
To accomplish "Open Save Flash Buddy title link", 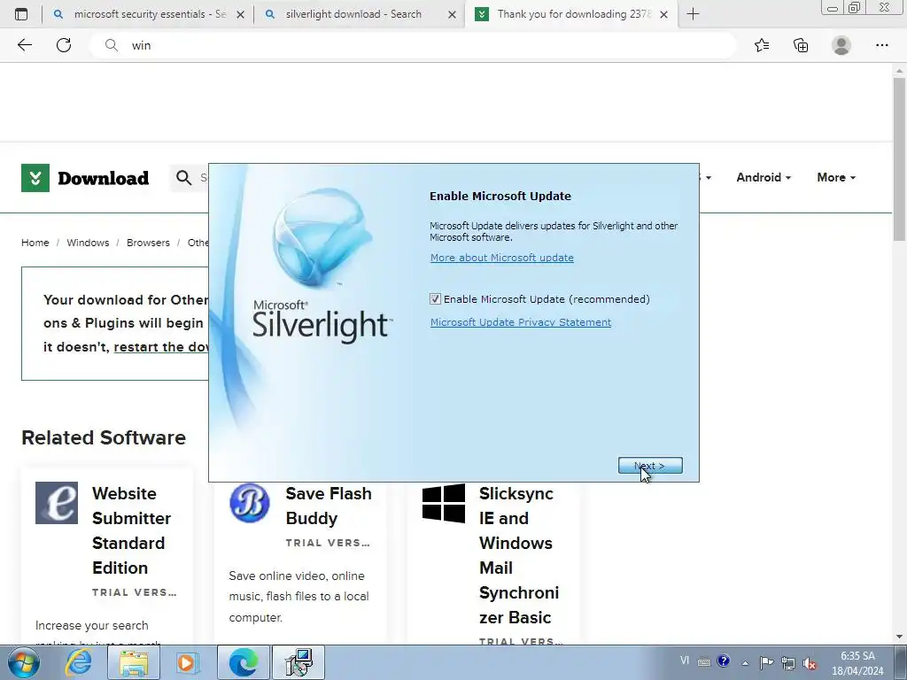I will pyautogui.click(x=329, y=506).
